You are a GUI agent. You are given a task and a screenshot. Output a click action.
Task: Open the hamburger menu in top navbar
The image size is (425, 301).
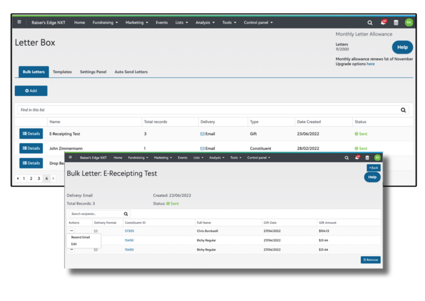19,23
